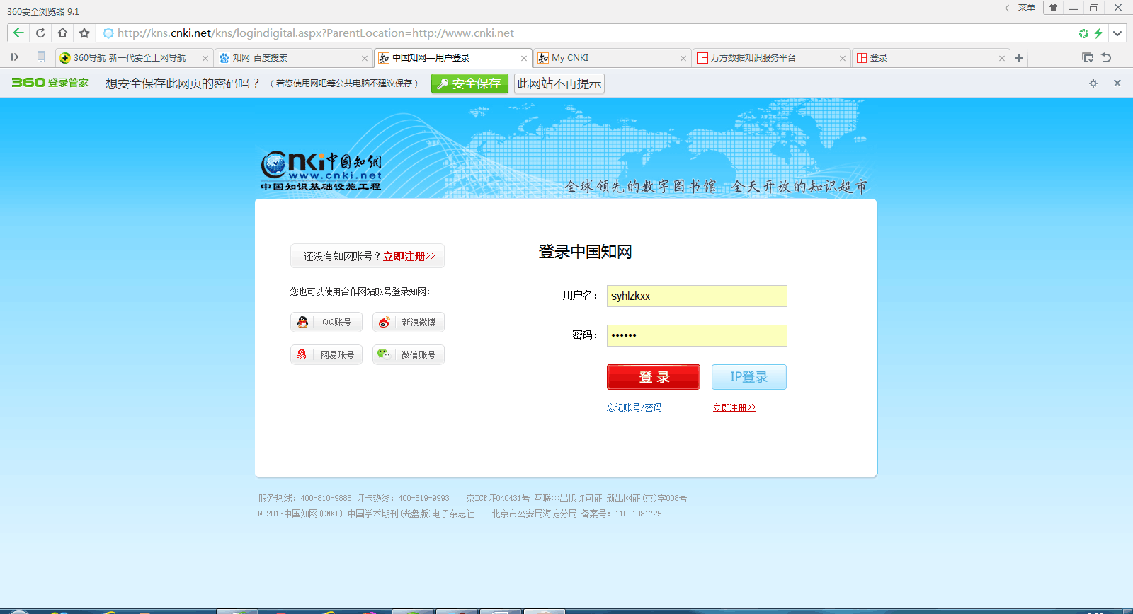
Task: Open the 菜单 browser menu
Action: [1027, 8]
